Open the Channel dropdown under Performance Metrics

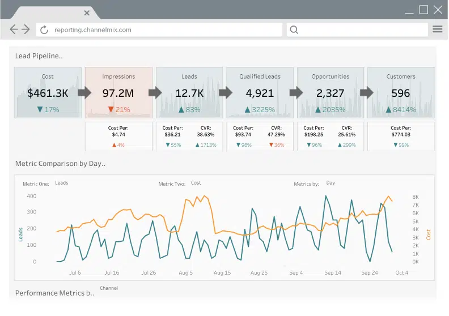point(109,288)
